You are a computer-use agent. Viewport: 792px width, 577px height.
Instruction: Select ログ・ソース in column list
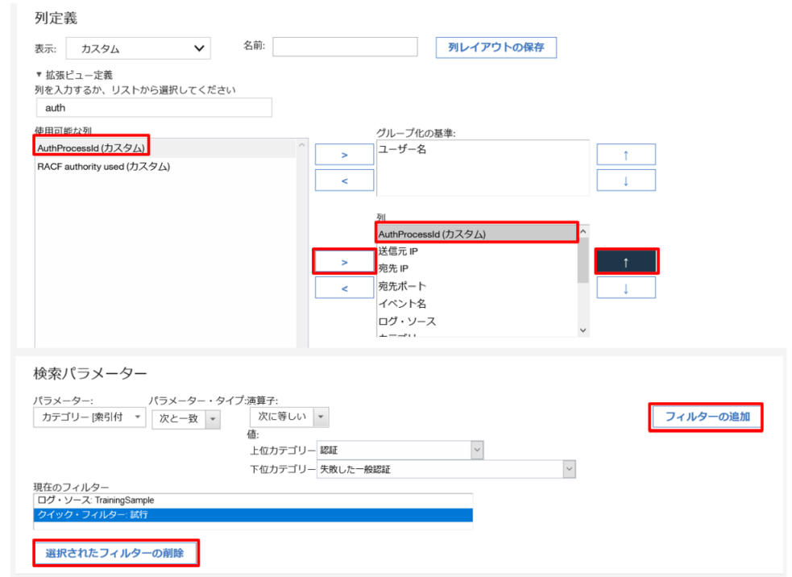point(477,322)
